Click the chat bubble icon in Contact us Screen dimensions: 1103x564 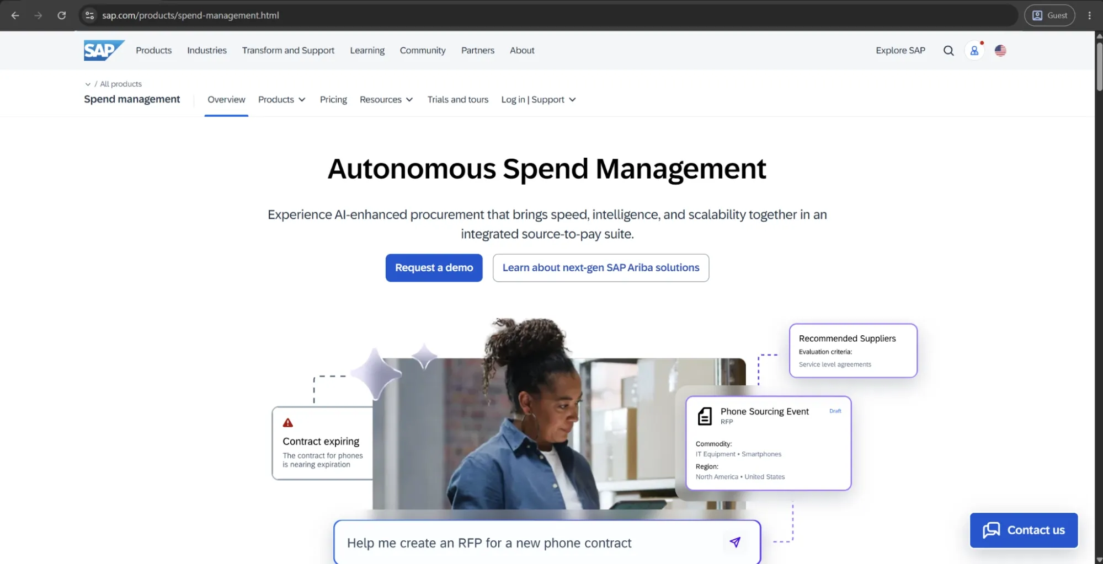click(x=991, y=530)
